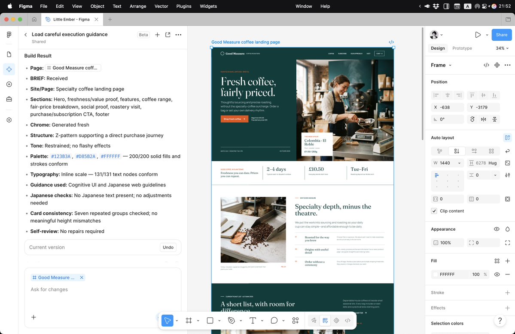Image resolution: width=515 pixels, height=334 pixels.
Task: Set auto layout direction to vertical
Action: point(457,151)
